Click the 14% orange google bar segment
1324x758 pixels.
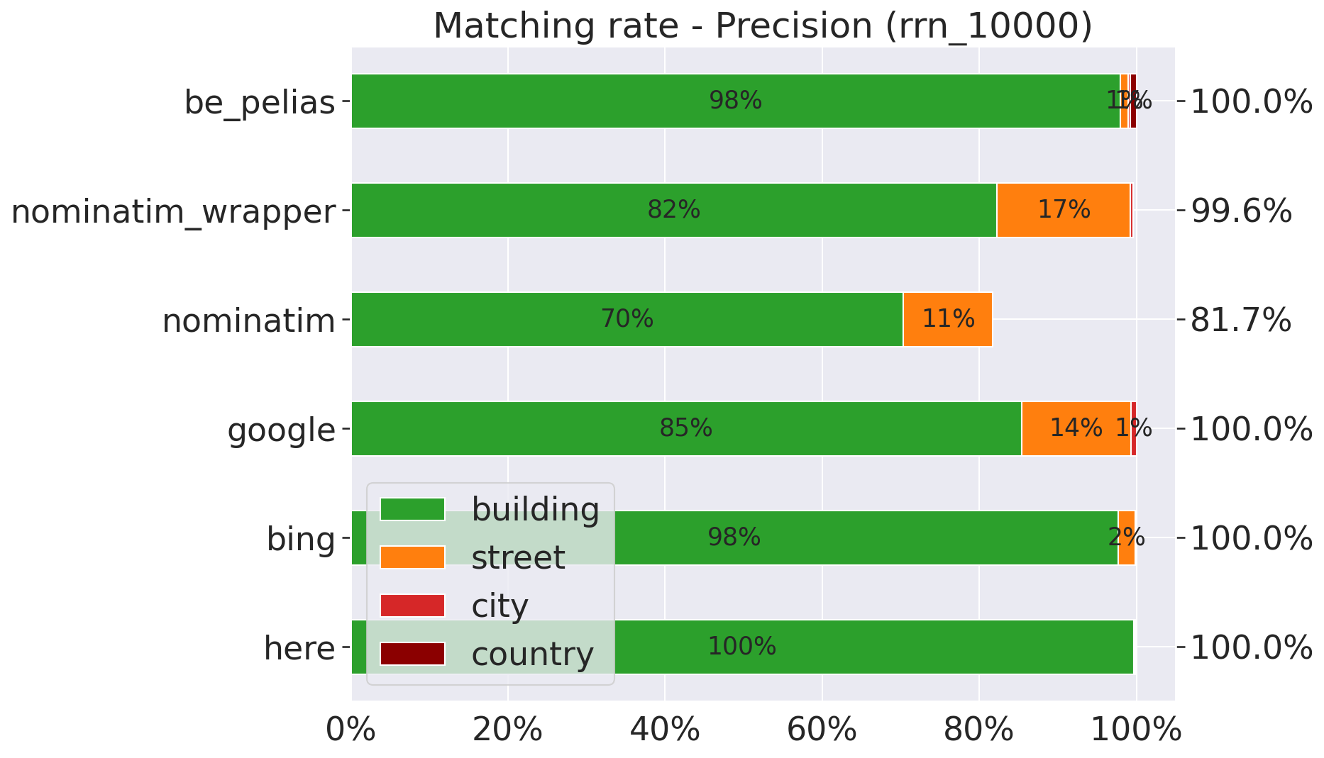(1075, 428)
